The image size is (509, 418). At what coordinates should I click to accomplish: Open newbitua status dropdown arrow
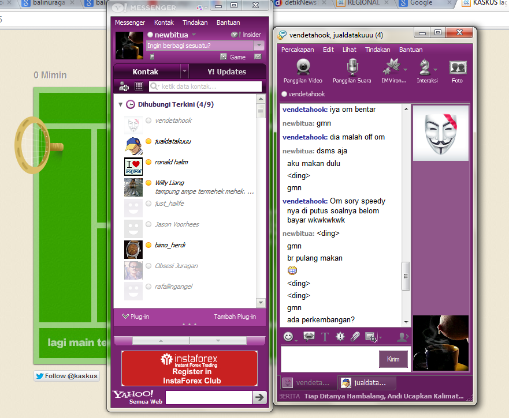pos(194,35)
